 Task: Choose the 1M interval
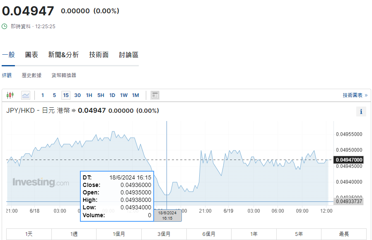point(135,95)
